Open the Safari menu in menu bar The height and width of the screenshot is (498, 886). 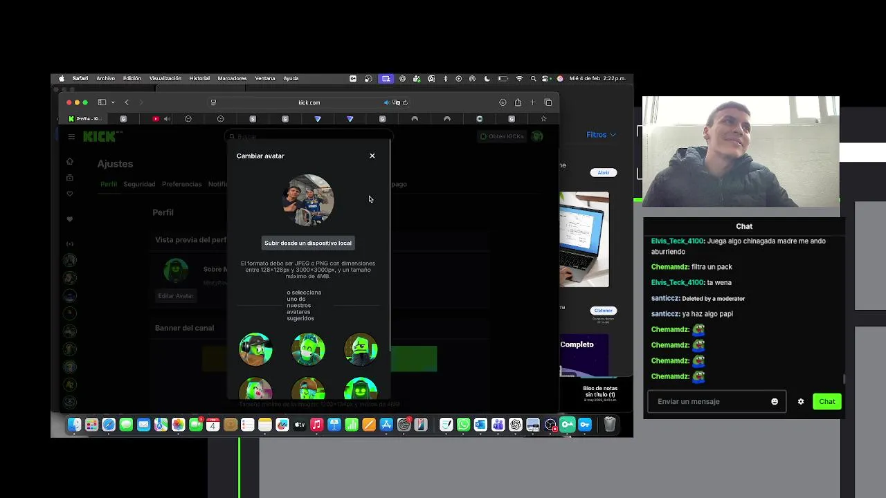[x=80, y=78]
